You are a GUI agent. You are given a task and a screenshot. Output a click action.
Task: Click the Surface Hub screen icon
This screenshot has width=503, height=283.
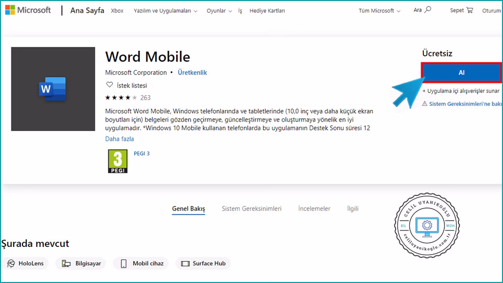coord(185,264)
